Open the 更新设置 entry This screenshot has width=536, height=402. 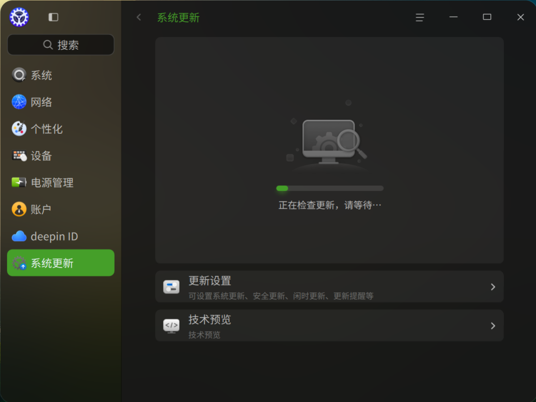click(x=329, y=287)
